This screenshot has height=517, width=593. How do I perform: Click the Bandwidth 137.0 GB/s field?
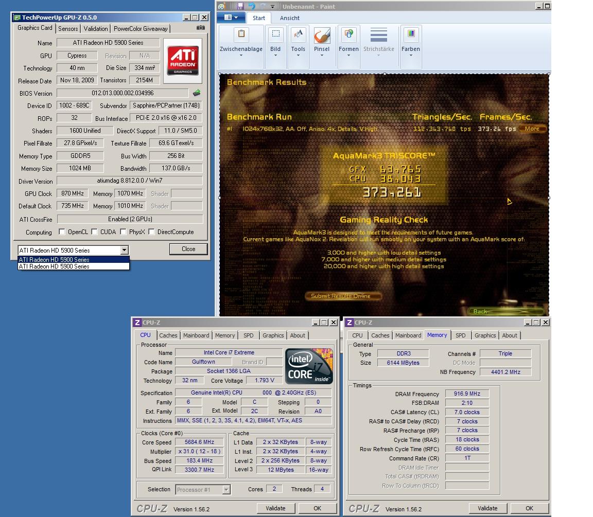[x=176, y=168]
